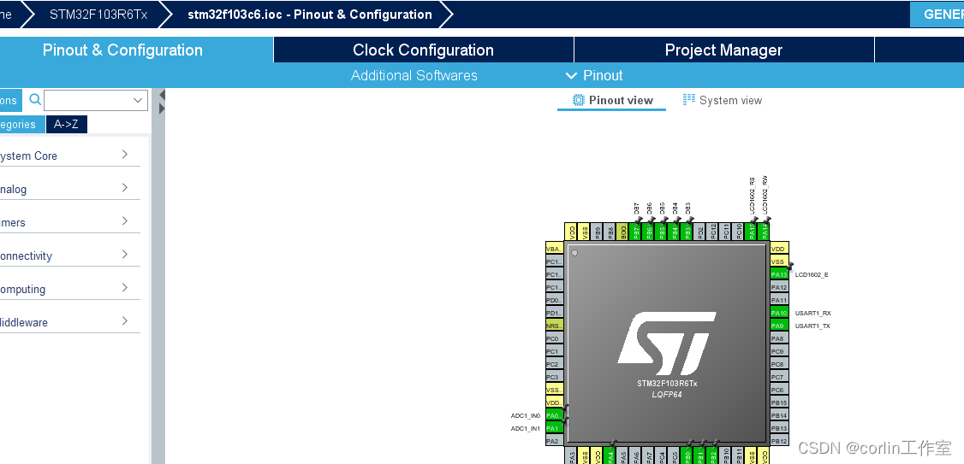The width and height of the screenshot is (964, 464).
Task: Select pin PC2 on the left side
Action: point(555,365)
